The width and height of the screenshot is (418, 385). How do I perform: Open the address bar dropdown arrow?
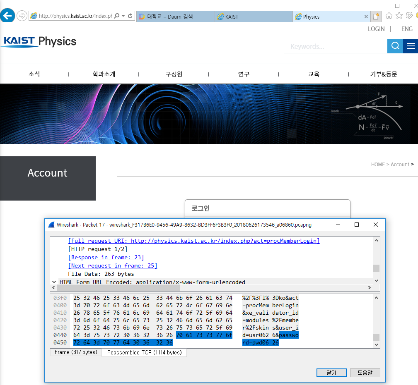[x=123, y=16]
